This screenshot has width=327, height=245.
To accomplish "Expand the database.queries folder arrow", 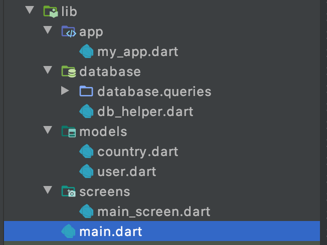I will click(x=64, y=91).
